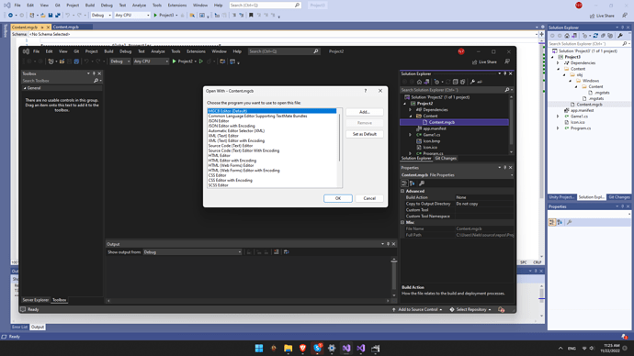The height and width of the screenshot is (356, 634).
Task: Click Add to Source Control in status bar
Action: [417, 309]
